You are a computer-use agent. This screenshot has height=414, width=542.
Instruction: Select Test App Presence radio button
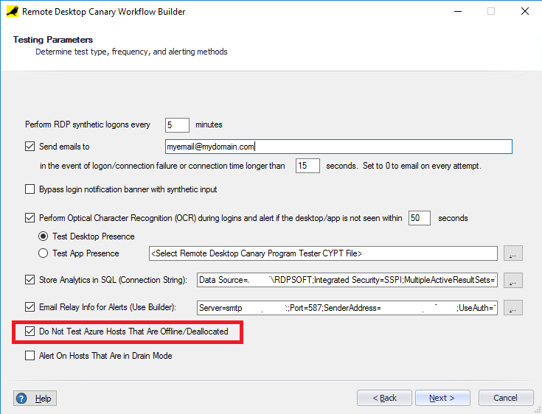pos(44,253)
